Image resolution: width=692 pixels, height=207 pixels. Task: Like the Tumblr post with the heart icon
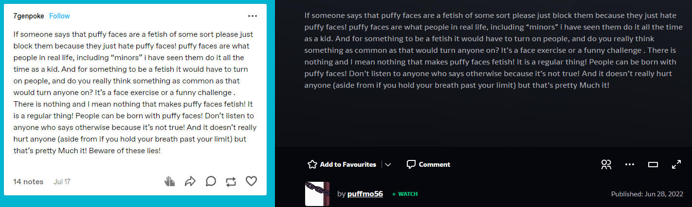(x=251, y=181)
